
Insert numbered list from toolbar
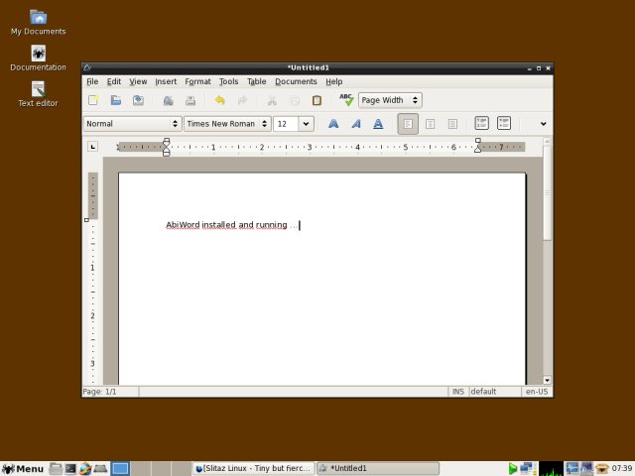point(481,123)
